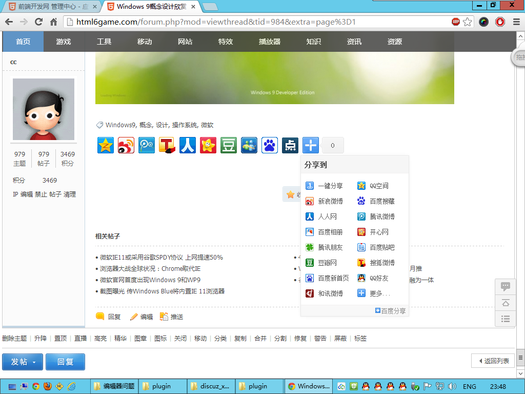The image size is (525, 394).
Task: Open related post 微软官网首度出现Windows 9和WP9
Action: [x=150, y=280]
